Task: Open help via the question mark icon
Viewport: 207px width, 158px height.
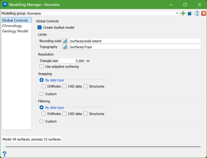Action: click(x=4, y=154)
